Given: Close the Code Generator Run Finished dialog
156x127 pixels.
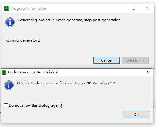Looking at the screenshot, I should (148, 72).
